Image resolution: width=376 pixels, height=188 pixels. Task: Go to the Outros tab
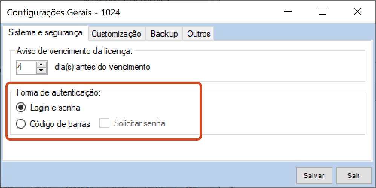[199, 34]
